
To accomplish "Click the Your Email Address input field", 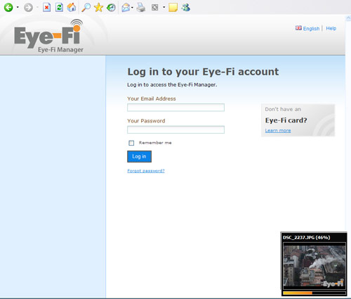I will click(175, 108).
